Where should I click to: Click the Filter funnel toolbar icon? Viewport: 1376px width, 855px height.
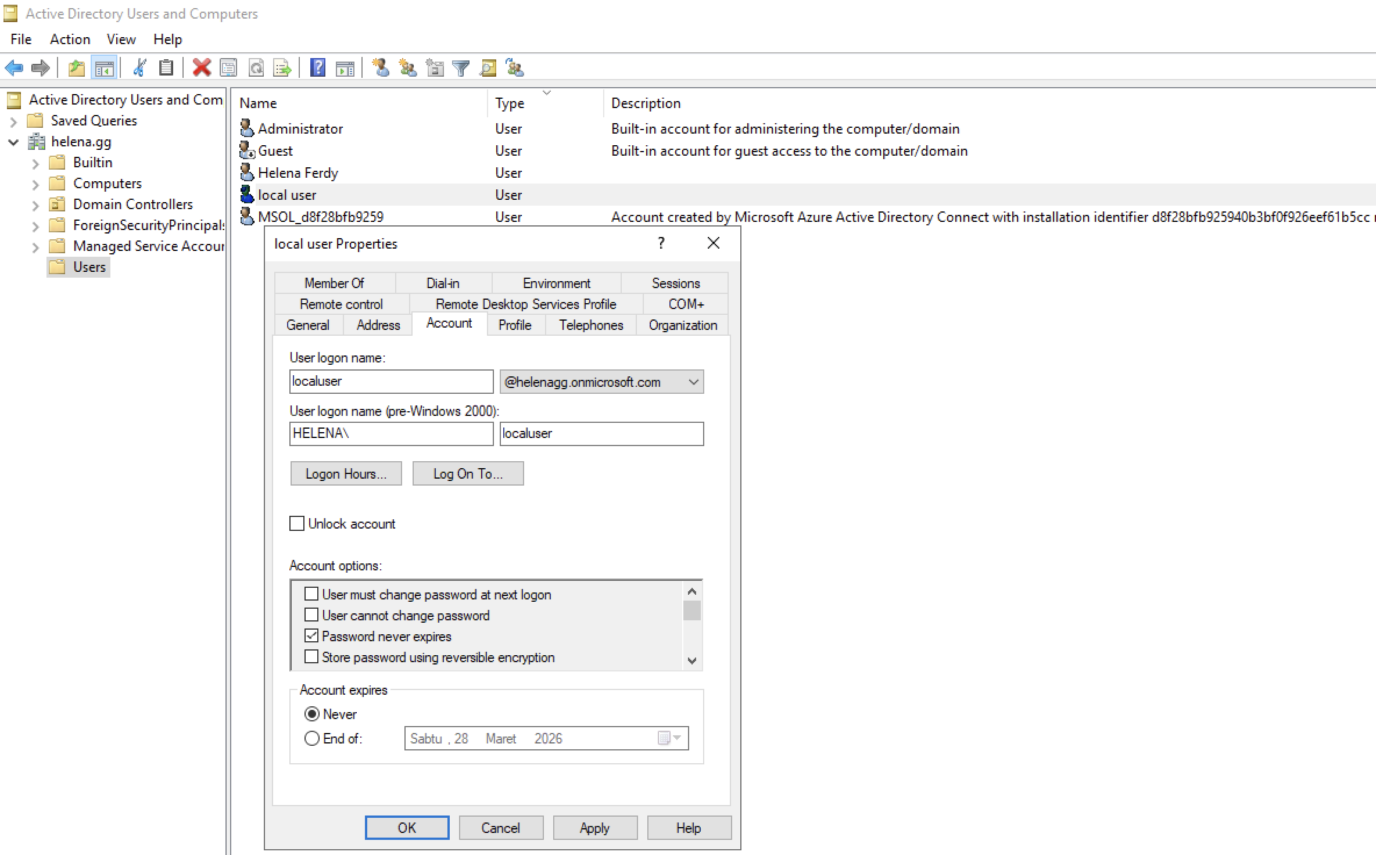tap(461, 68)
